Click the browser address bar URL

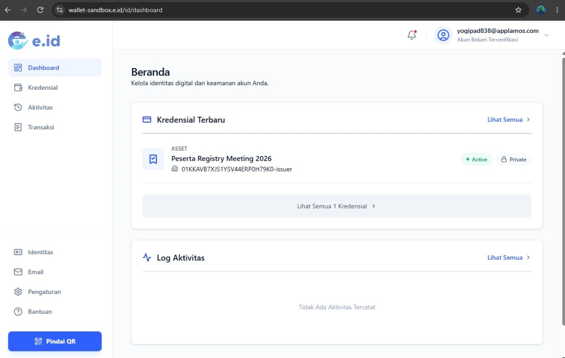115,10
